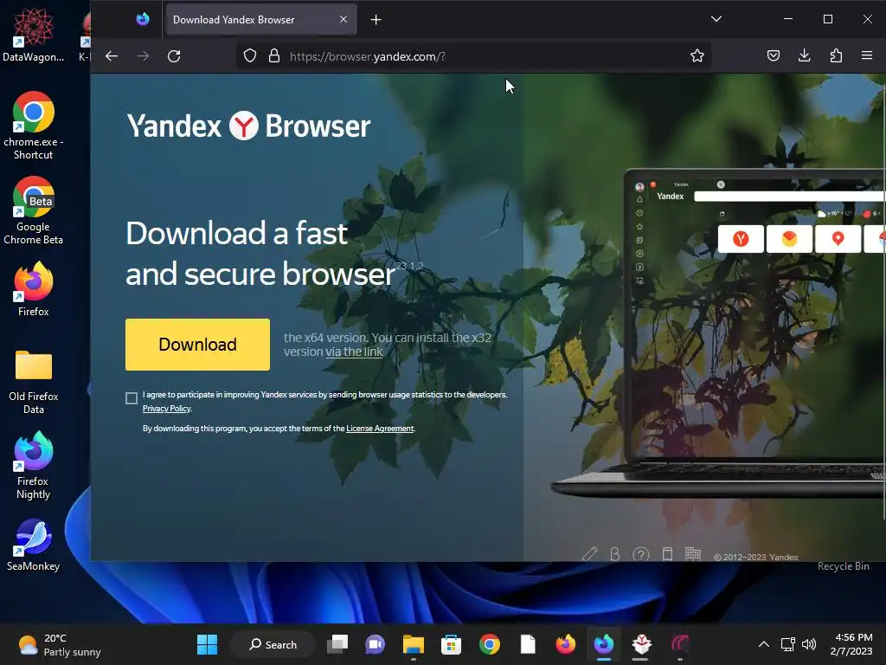Open the help question mark footer icon

[x=641, y=554]
